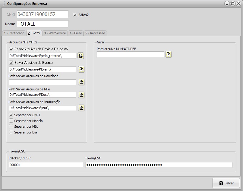Browse folder for Envio e Resposta path
The image size is (243, 191).
pos(81,56)
